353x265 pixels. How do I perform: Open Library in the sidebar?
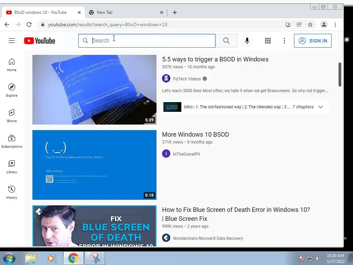click(x=12, y=167)
